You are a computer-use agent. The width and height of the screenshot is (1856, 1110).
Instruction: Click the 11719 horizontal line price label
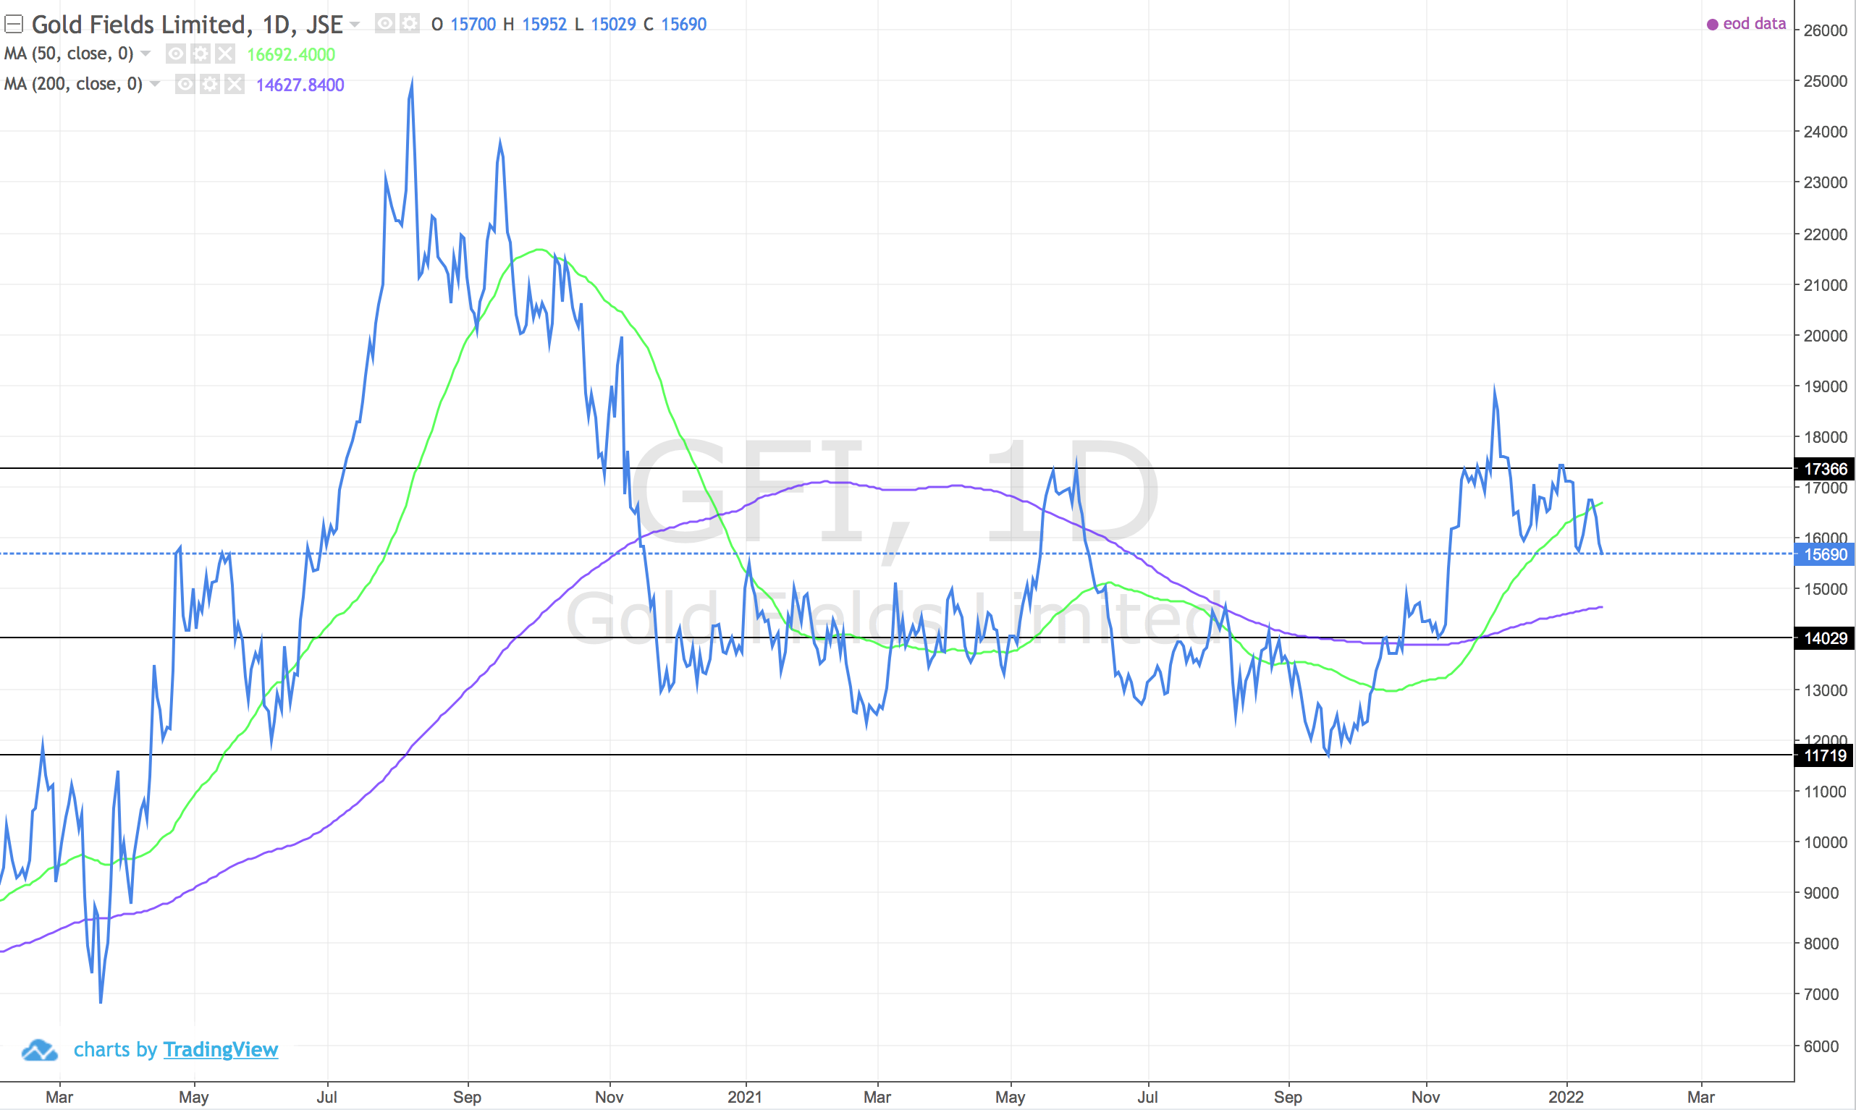(1825, 755)
